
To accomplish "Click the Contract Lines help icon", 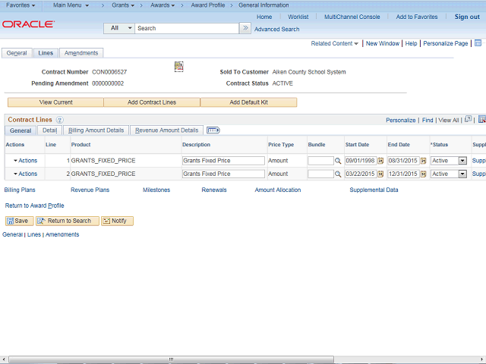I will (x=59, y=120).
